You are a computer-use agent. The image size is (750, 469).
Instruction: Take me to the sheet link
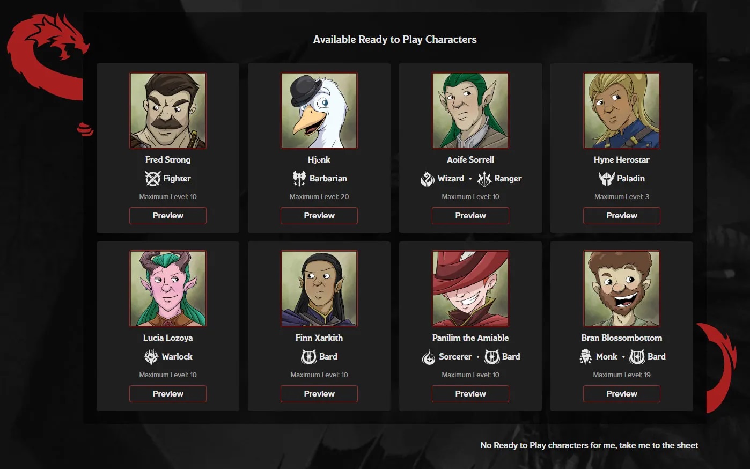[589, 445]
